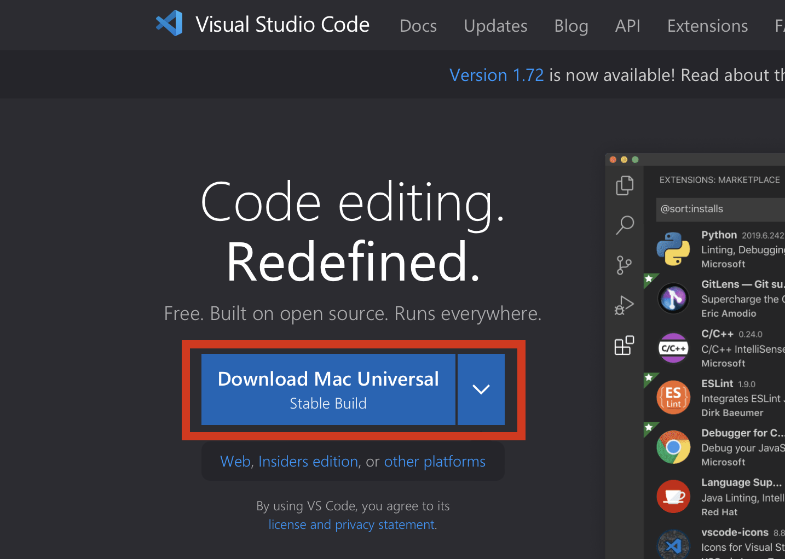Click the @sort:installs search field
Image resolution: width=785 pixels, height=559 pixels.
[x=720, y=209]
